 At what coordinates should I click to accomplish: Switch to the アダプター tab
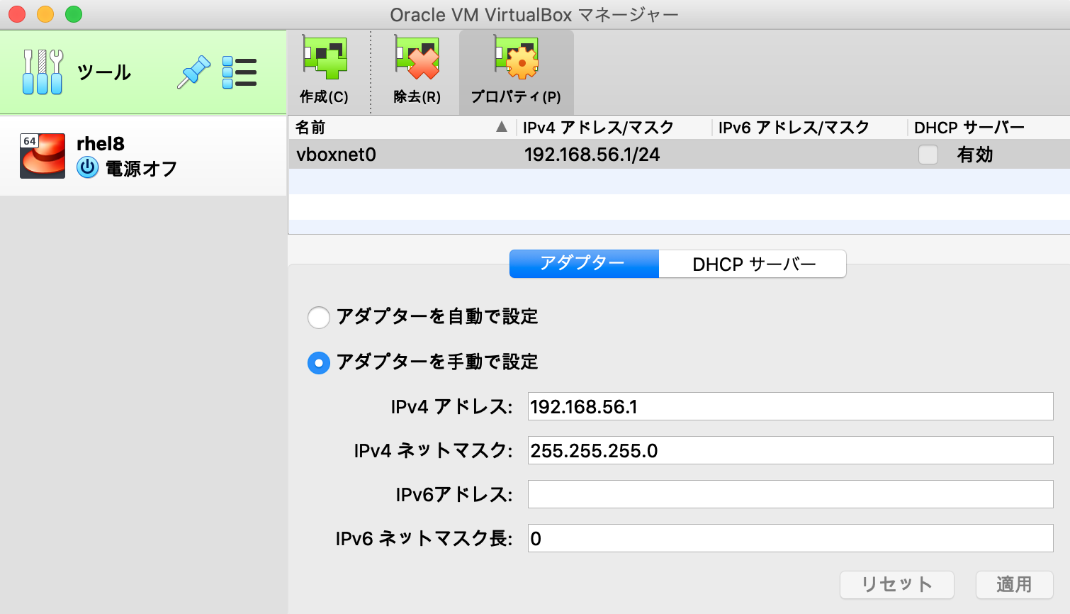(x=583, y=263)
